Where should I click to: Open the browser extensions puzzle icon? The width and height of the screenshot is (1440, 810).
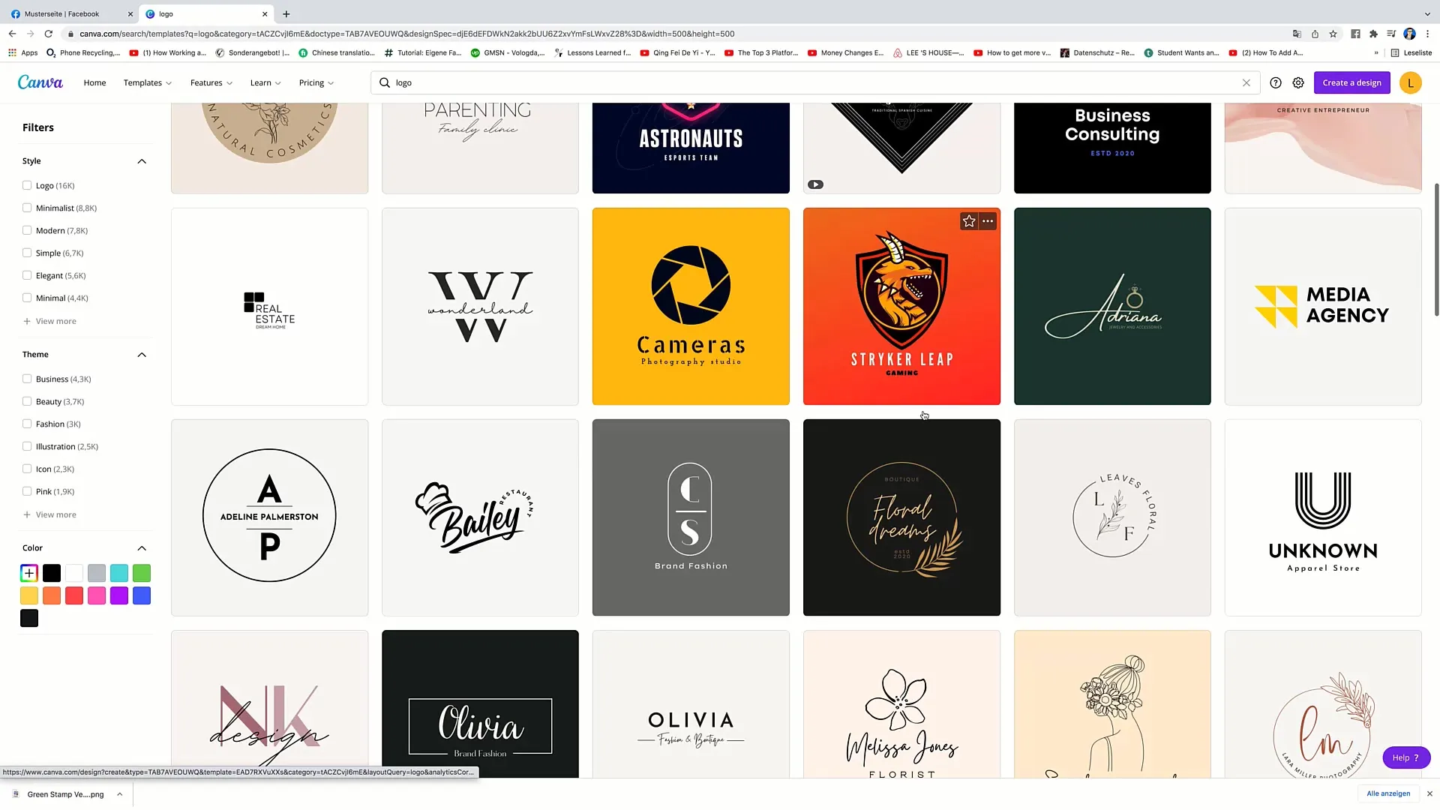[x=1373, y=34]
